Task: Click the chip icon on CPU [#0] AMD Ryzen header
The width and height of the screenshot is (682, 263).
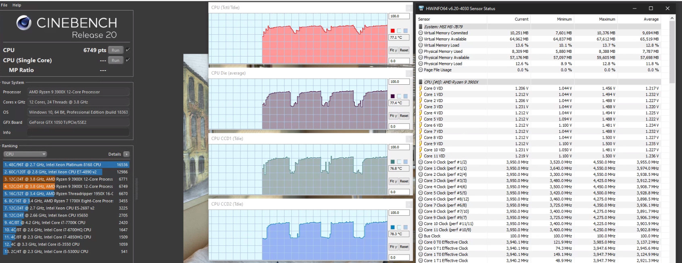Action: point(420,82)
